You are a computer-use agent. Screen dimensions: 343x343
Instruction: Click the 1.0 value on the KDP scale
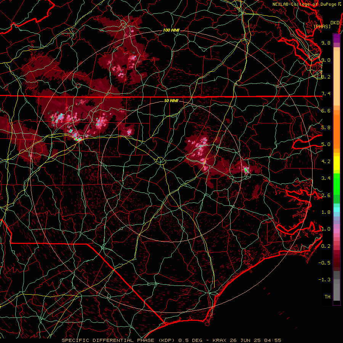(326, 229)
